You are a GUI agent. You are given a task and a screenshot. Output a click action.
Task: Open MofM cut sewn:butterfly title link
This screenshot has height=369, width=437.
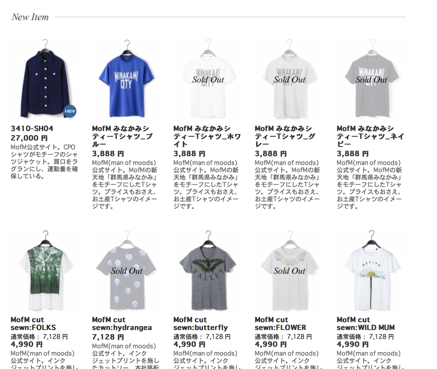click(201, 324)
